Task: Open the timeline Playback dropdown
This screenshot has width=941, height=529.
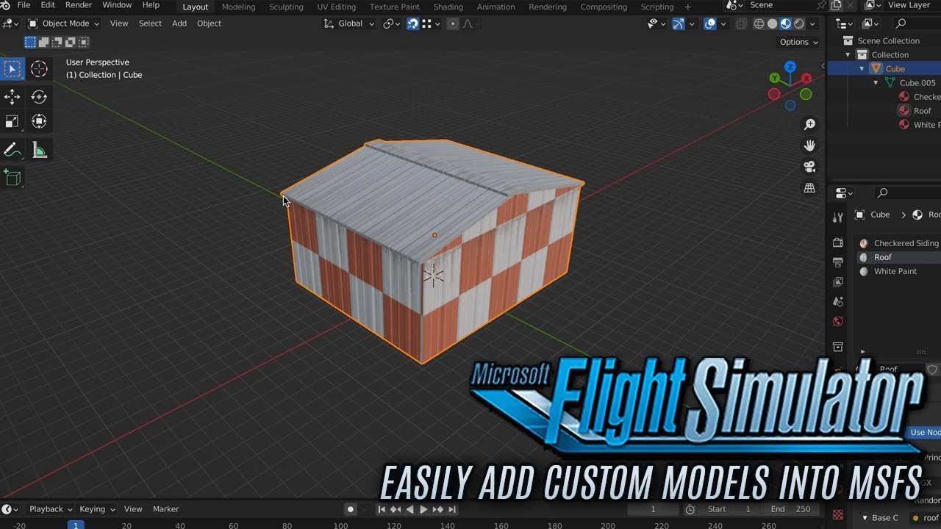Action: pos(50,509)
